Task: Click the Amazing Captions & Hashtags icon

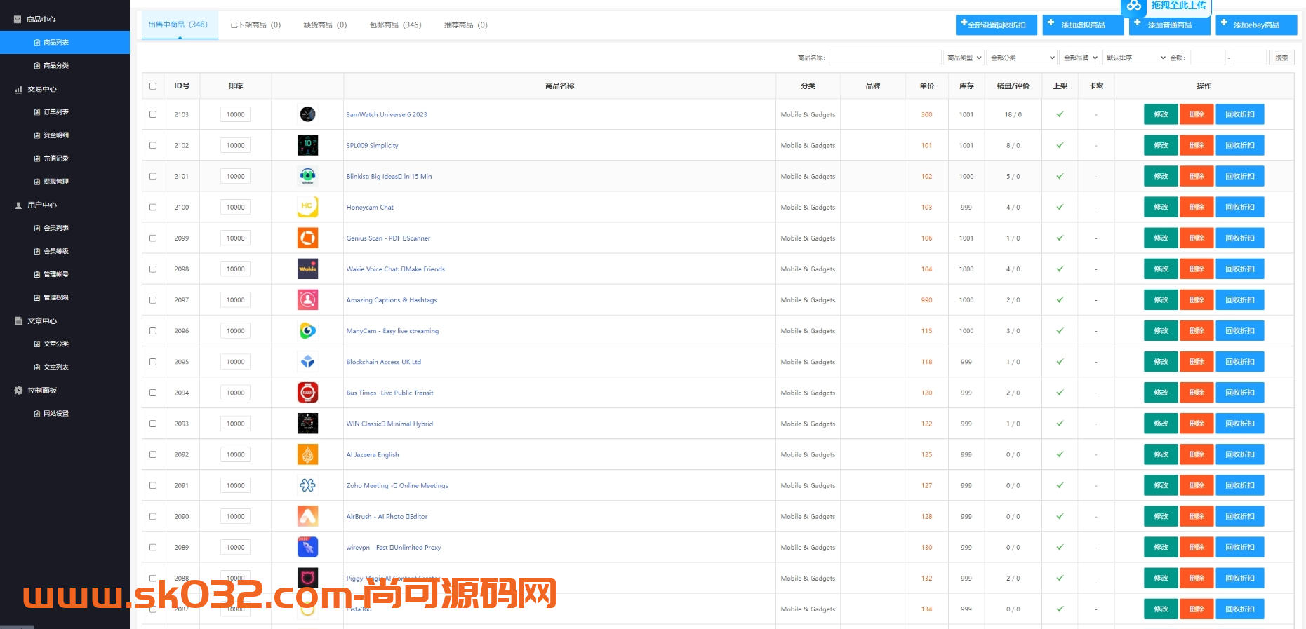Action: click(x=307, y=299)
